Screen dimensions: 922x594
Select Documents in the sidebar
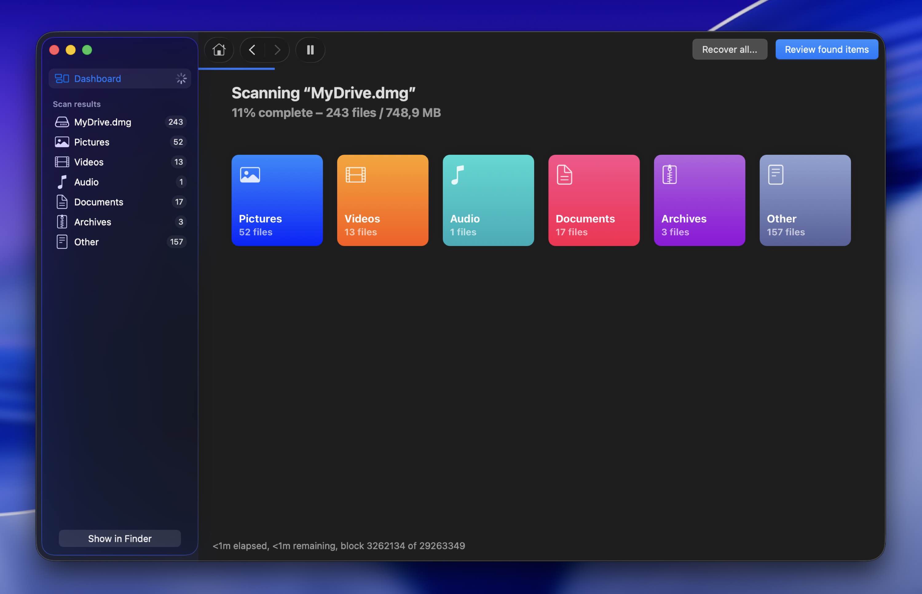point(120,202)
